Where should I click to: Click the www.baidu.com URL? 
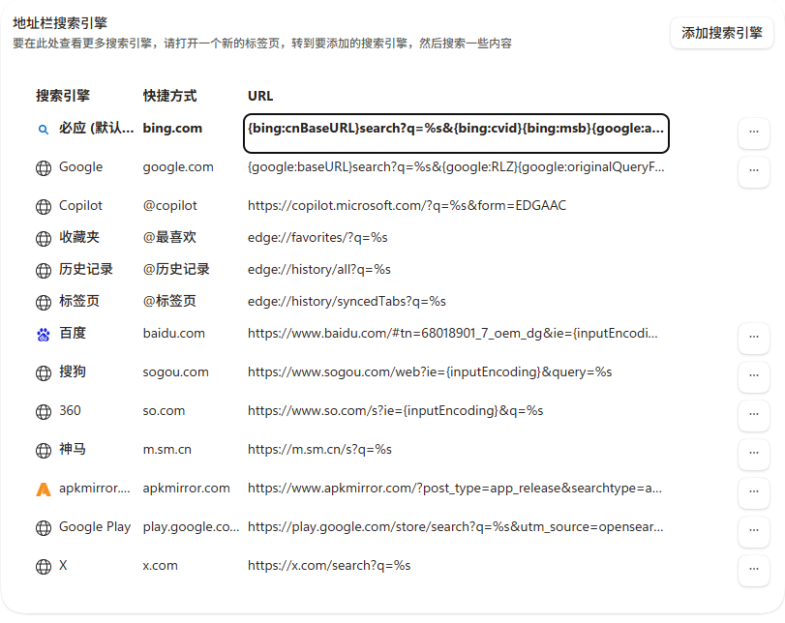pyautogui.click(x=453, y=334)
